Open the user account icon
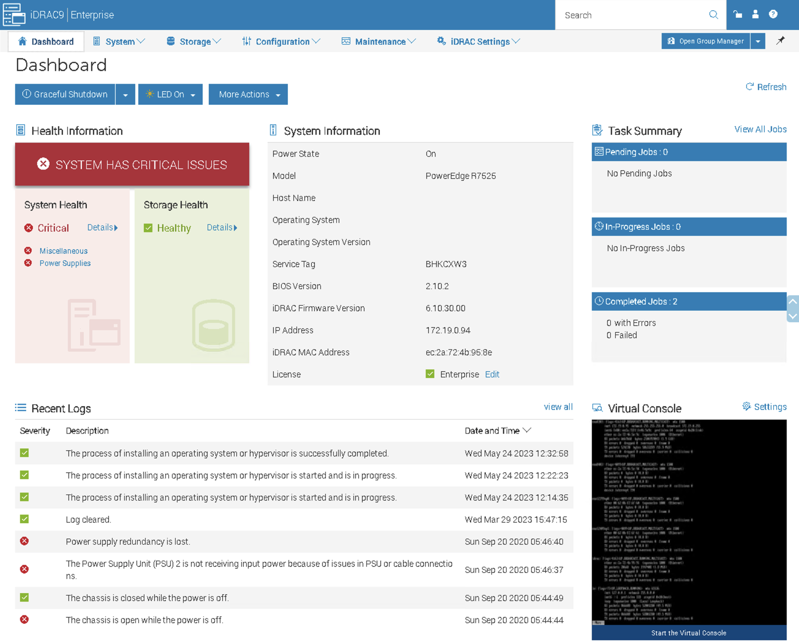Image resolution: width=799 pixels, height=643 pixels. 755,14
